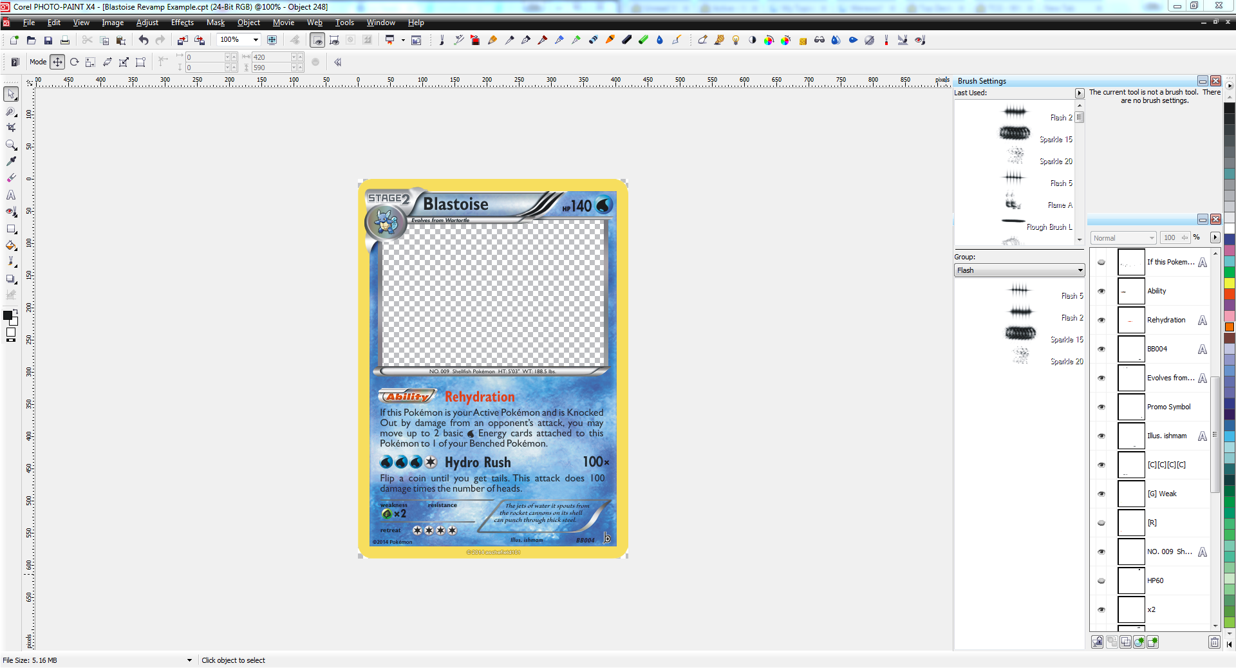This screenshot has height=668, width=1236.
Task: Open the Window menu
Action: [381, 23]
